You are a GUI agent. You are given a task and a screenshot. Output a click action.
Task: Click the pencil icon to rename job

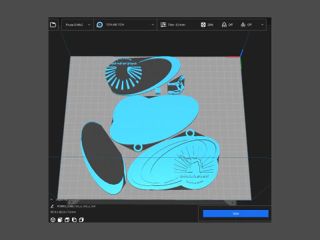[52, 206]
